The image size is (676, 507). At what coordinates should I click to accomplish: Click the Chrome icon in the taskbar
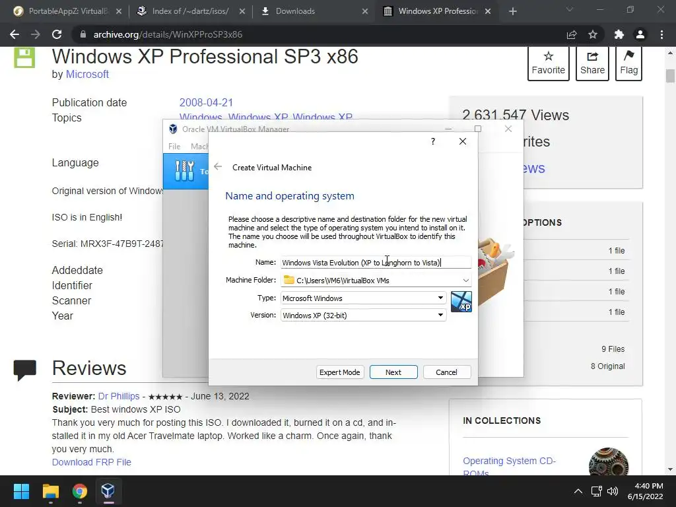(79, 491)
